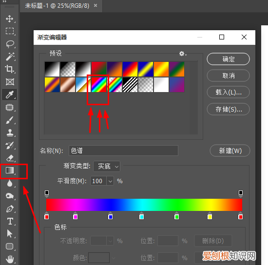Choose the blue-to-purple gradient preset
This screenshot has width=268, height=265.
tap(177, 85)
